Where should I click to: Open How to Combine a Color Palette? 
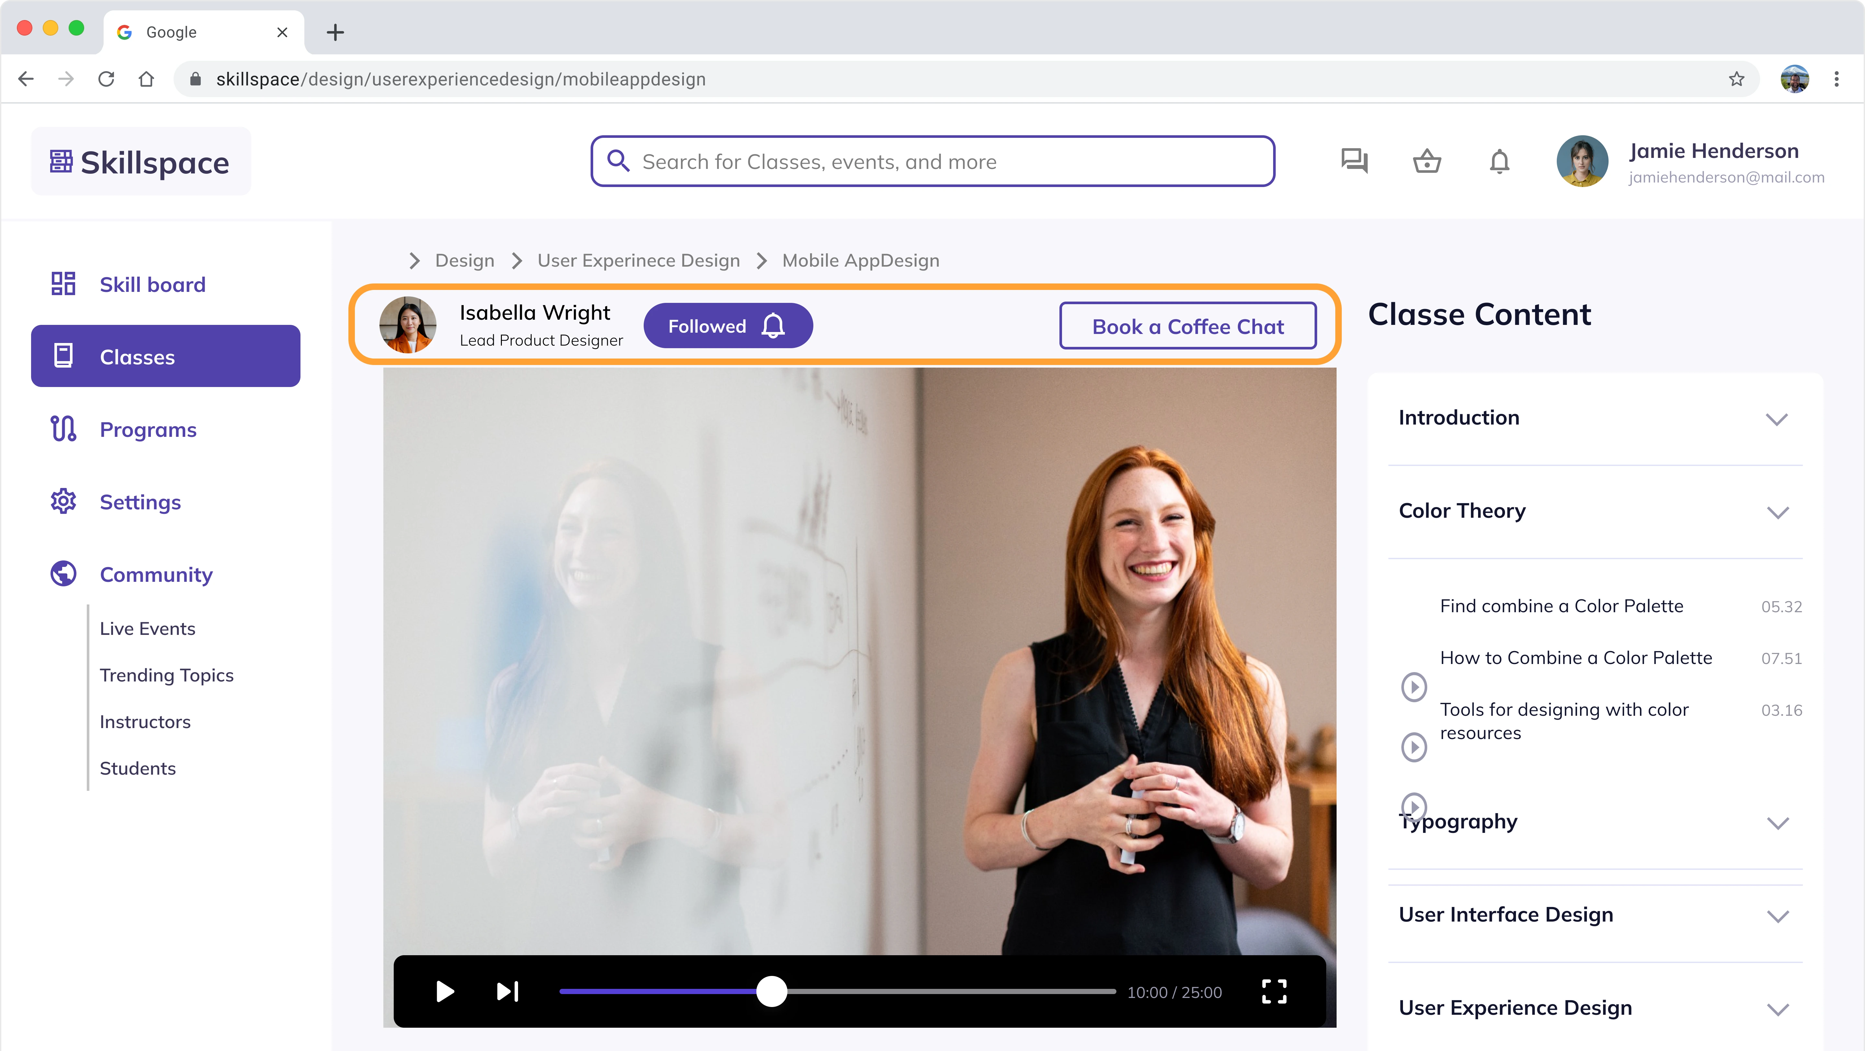coord(1576,658)
